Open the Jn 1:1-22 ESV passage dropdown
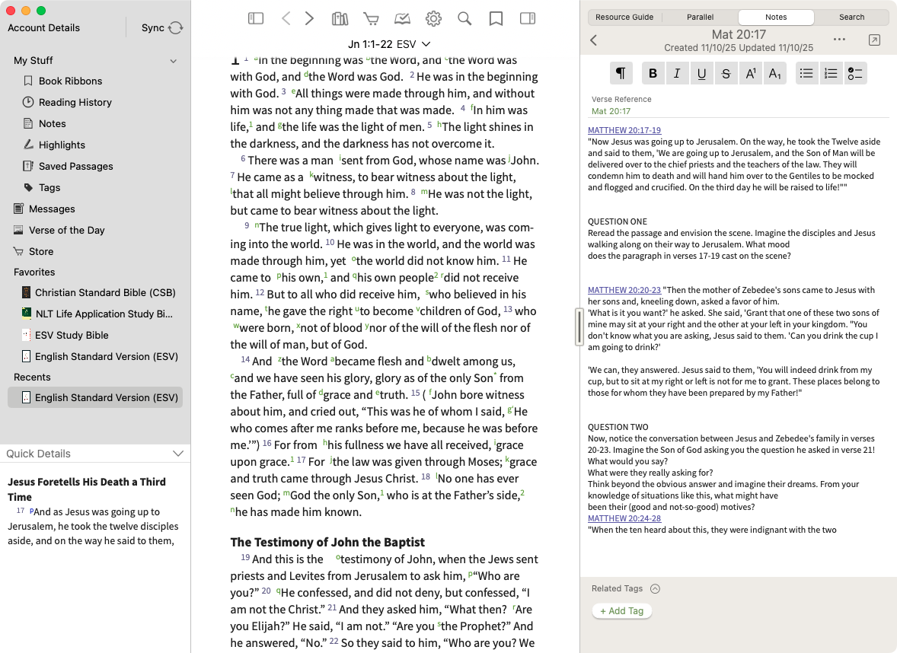This screenshot has width=897, height=653. tap(389, 44)
